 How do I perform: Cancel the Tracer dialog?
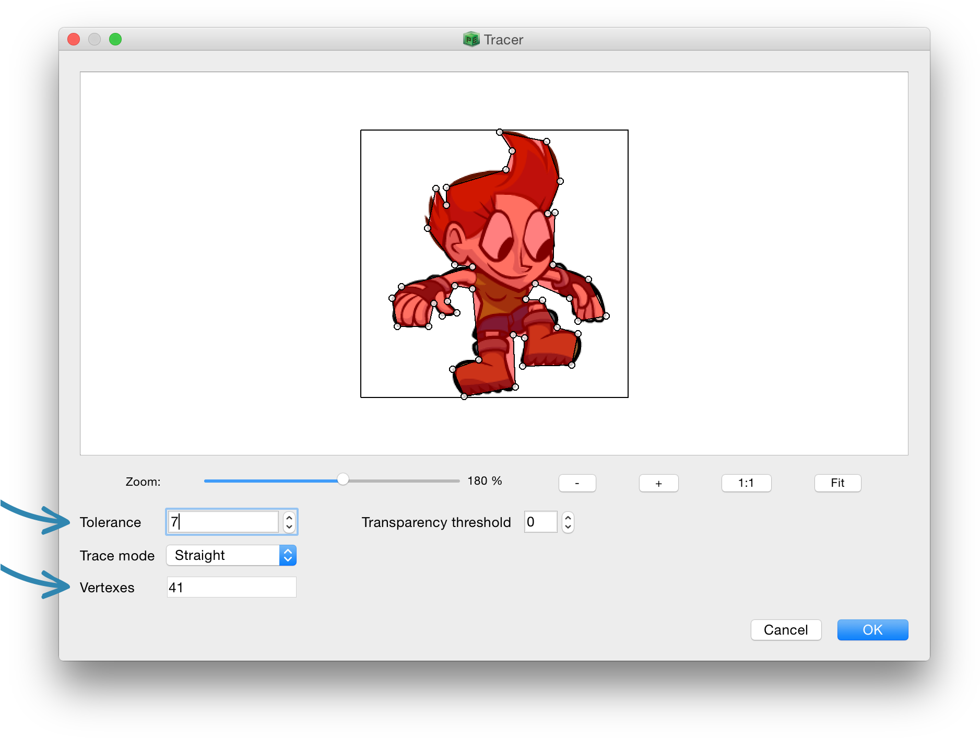(785, 630)
